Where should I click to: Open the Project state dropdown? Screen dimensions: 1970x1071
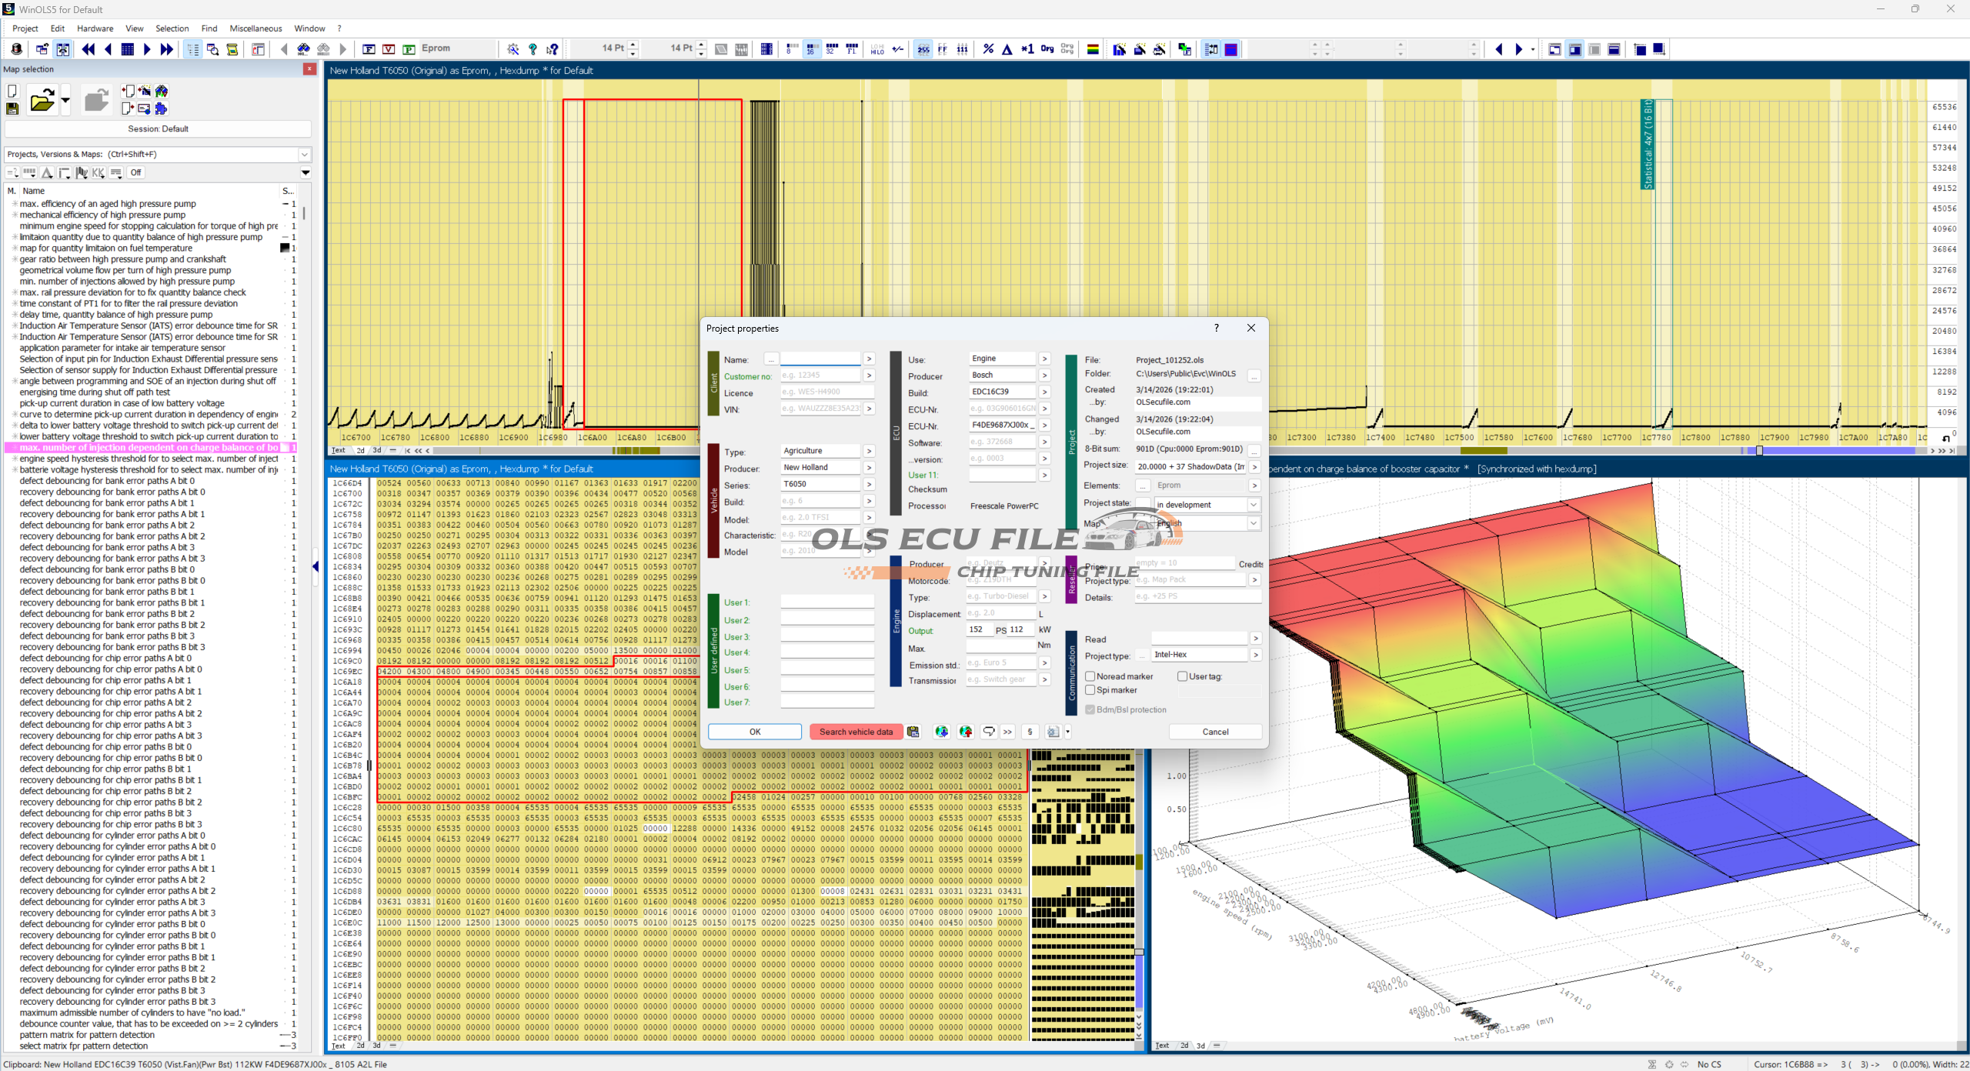click(x=1253, y=505)
